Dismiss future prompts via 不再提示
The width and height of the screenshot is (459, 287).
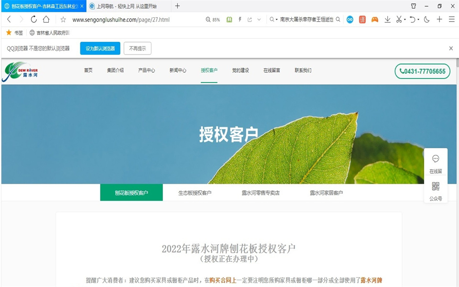tap(137, 48)
